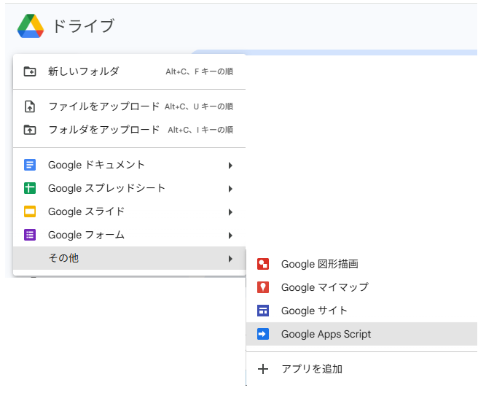Expand the Google スプレッドシート submenu arrow
The image size is (478, 401).
(230, 189)
